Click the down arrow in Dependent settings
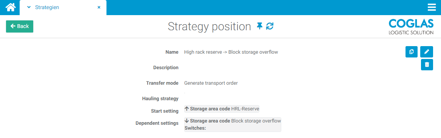This screenshot has height=138, width=441. click(187, 121)
